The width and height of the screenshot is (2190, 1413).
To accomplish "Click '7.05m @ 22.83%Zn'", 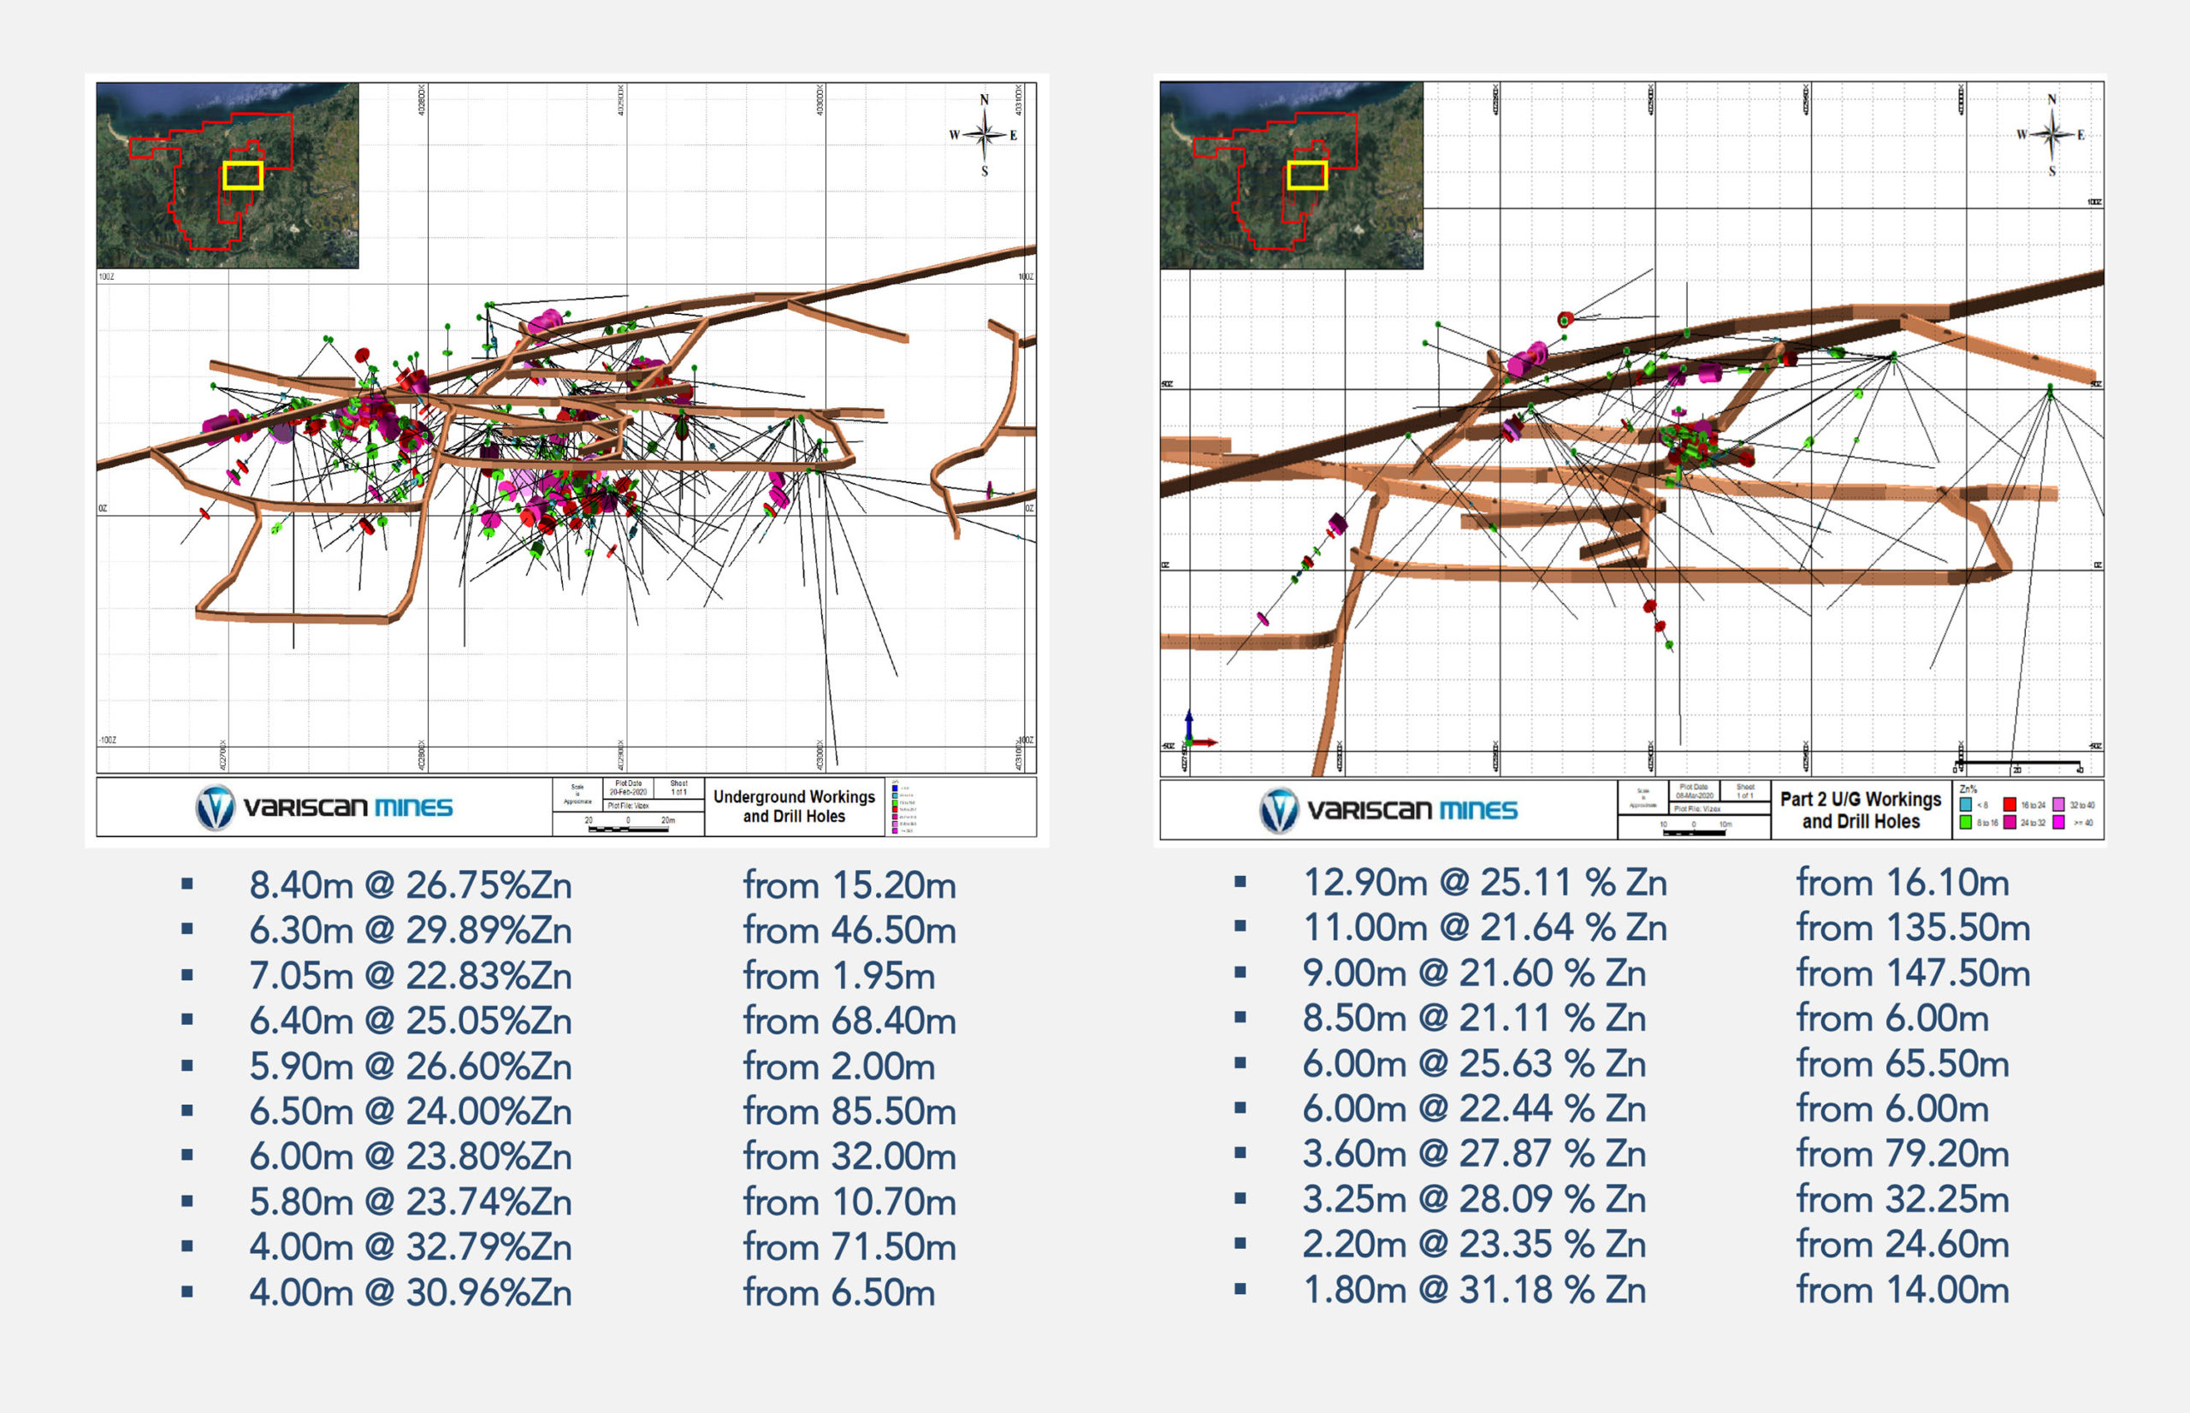I will 410,975.
